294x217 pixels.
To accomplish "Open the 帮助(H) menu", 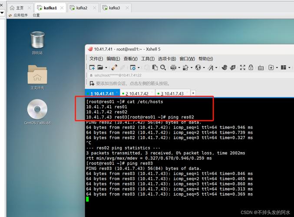I will tap(206, 59).
